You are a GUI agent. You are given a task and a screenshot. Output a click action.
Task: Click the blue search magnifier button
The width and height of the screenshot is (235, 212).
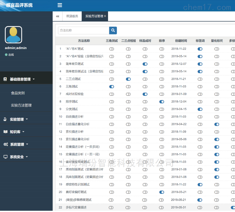(113, 30)
